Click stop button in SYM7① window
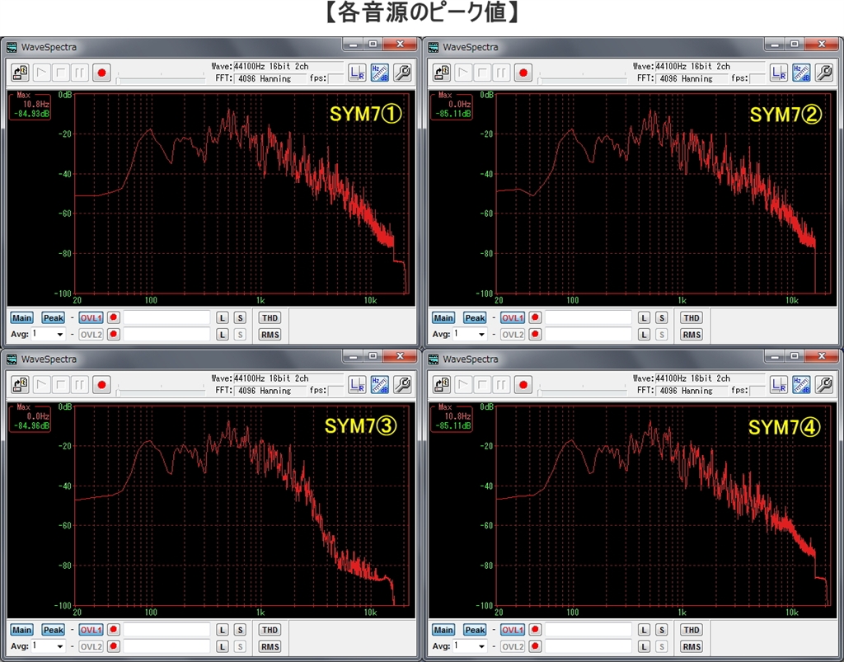The image size is (844, 662). (x=61, y=73)
